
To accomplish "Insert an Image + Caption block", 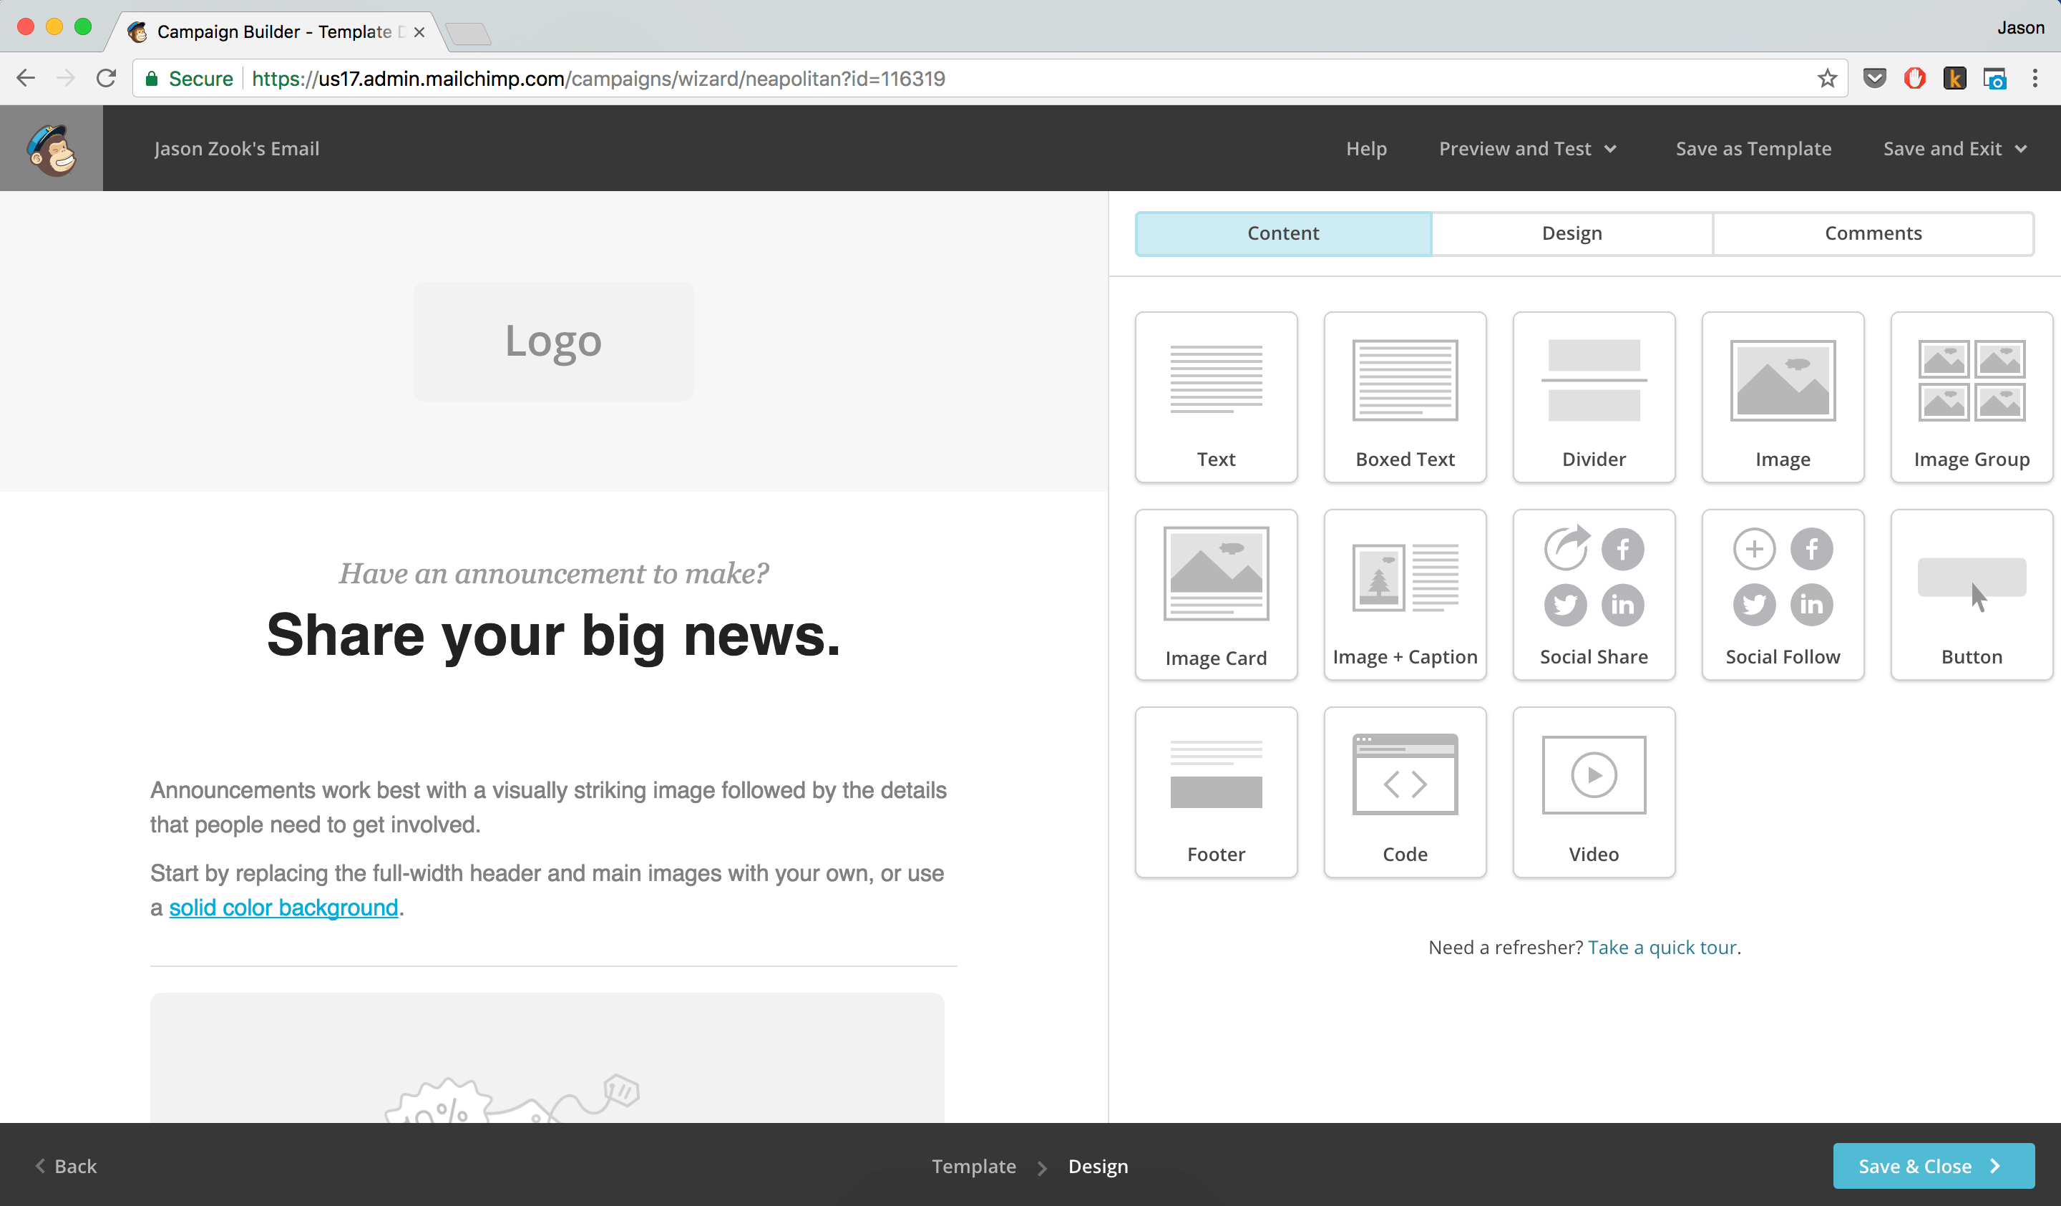I will (1404, 595).
